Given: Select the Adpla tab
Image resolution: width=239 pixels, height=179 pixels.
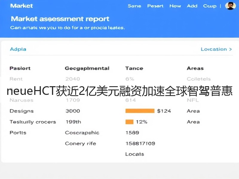Looking at the screenshot, I should point(18,49).
